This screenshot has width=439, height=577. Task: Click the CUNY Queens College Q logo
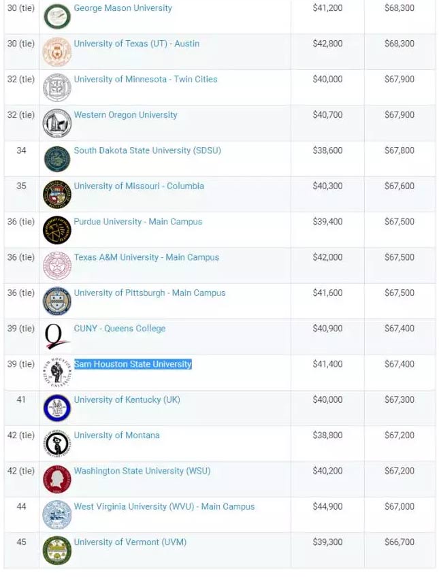click(57, 336)
